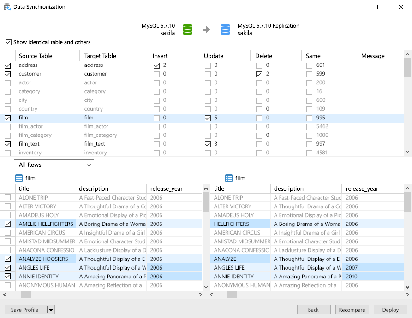
Task: Click the left pane horizontal scrollbar thumb
Action: pyautogui.click(x=26, y=294)
